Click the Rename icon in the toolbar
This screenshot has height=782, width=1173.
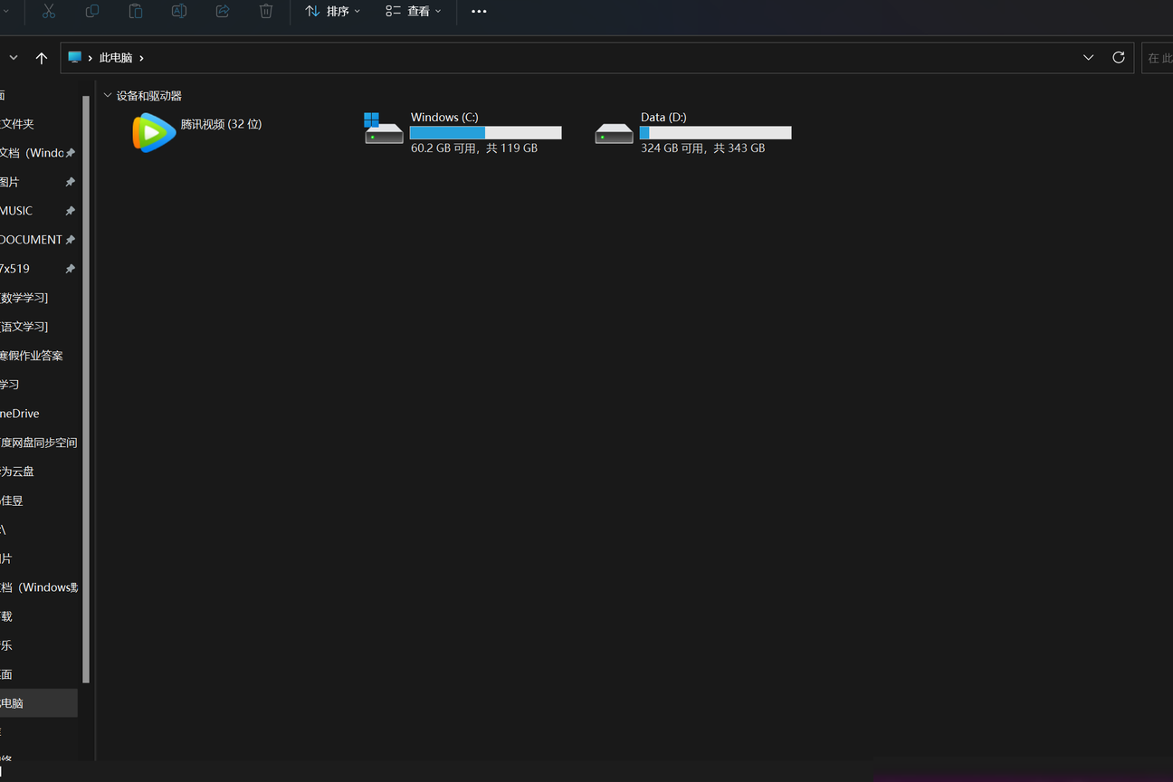click(179, 11)
